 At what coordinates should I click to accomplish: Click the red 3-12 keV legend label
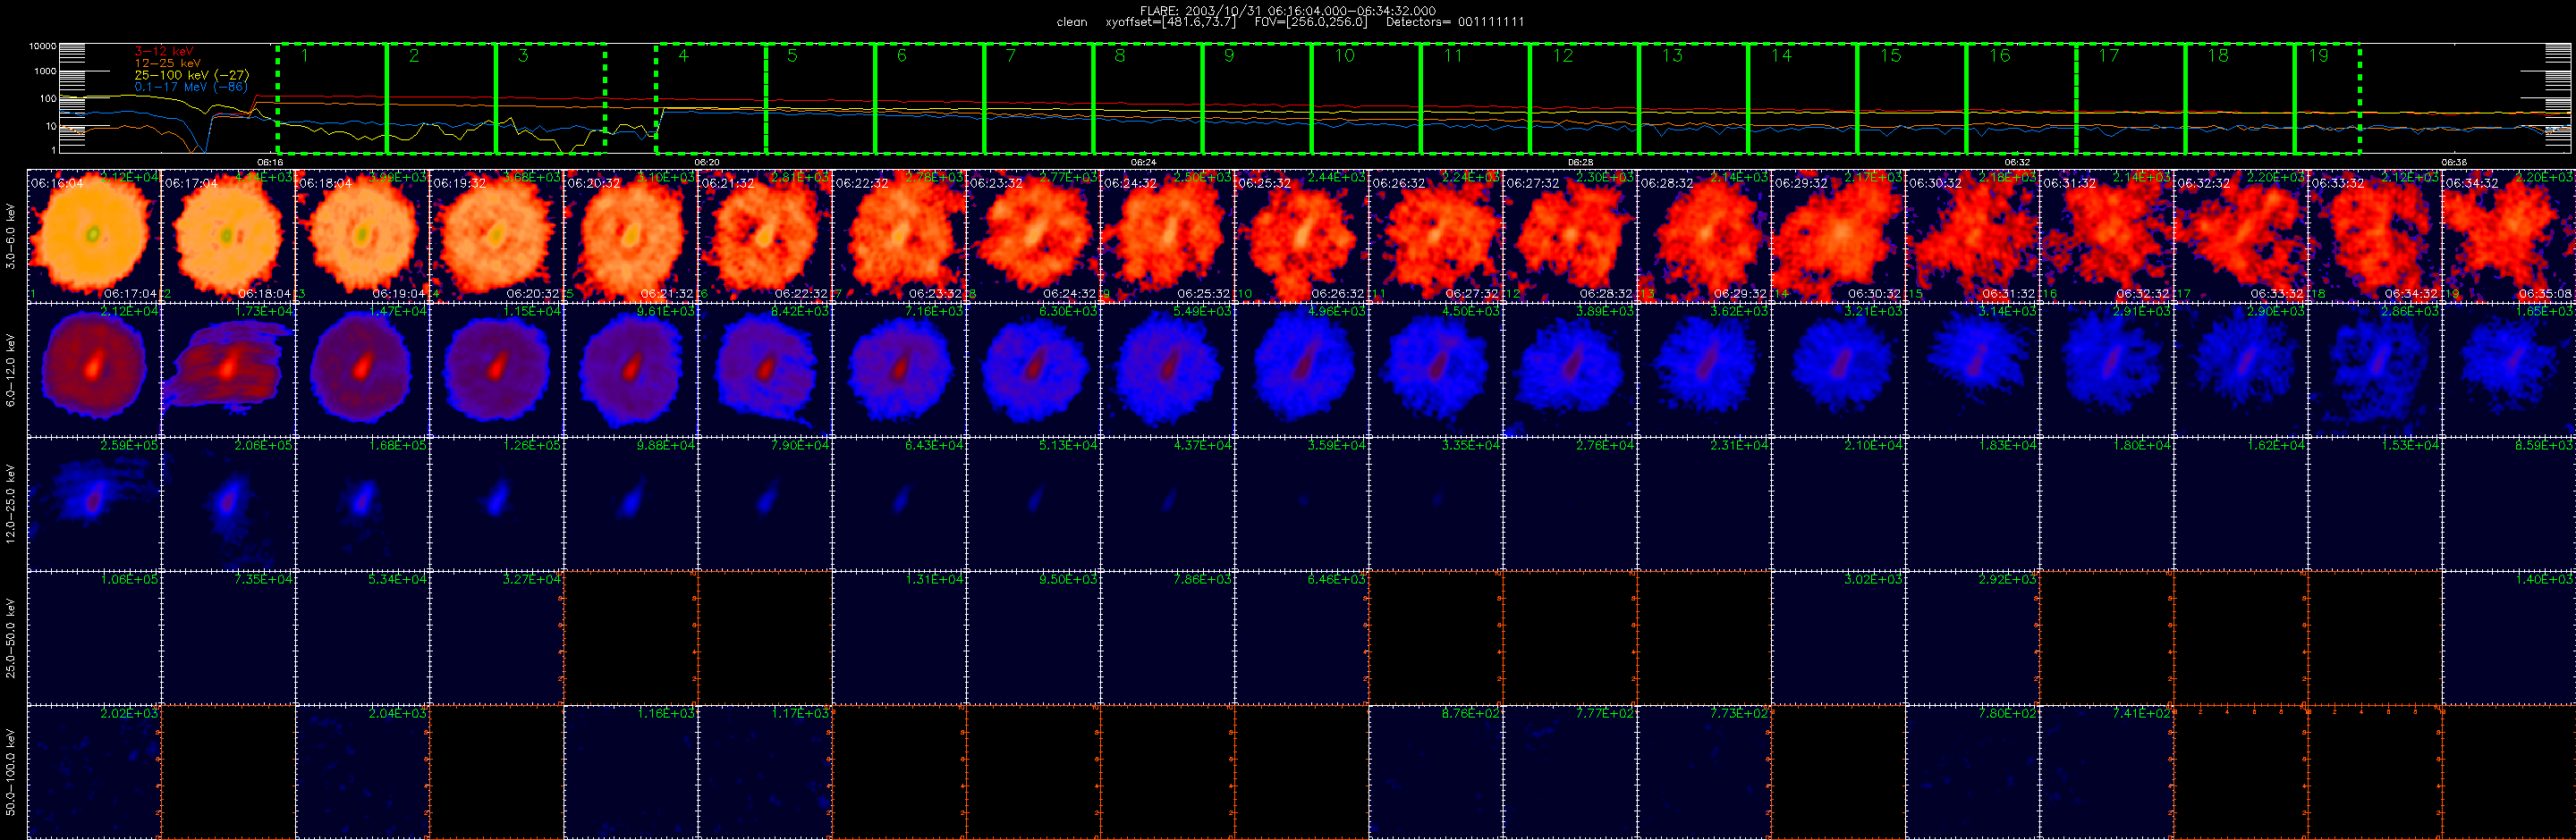[164, 51]
